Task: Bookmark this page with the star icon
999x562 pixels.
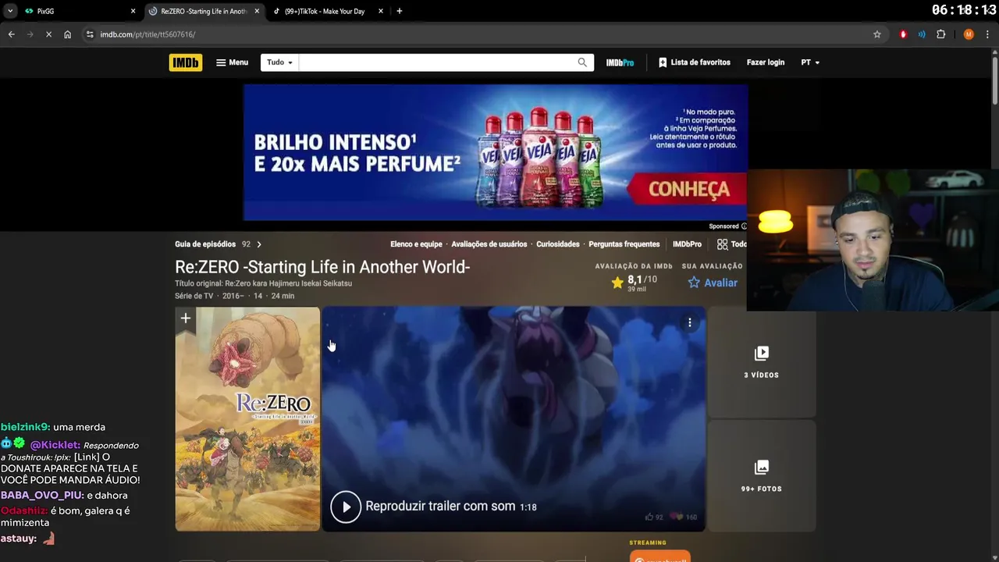Action: (x=877, y=34)
